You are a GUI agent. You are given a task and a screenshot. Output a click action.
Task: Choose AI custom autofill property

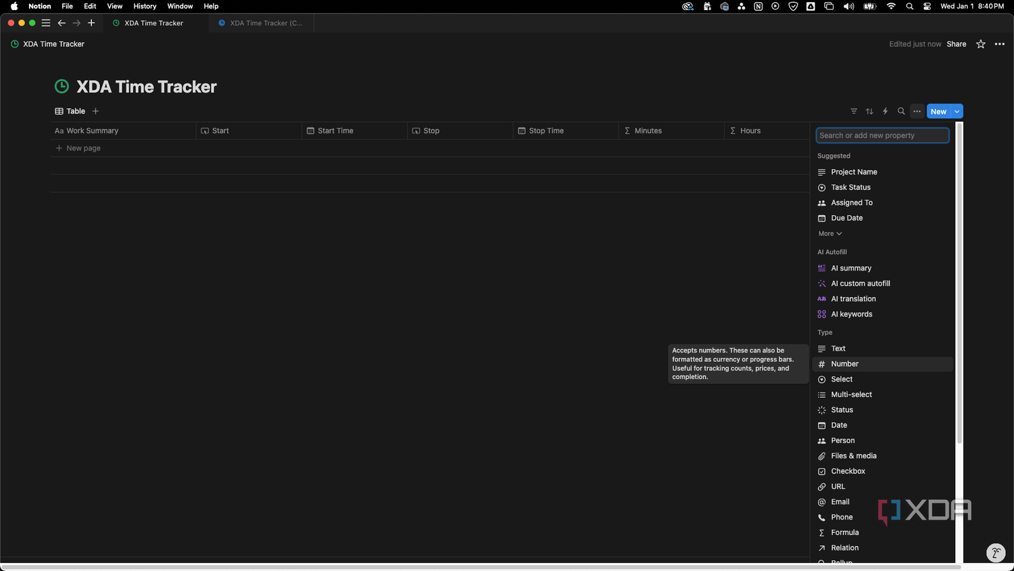click(882, 283)
